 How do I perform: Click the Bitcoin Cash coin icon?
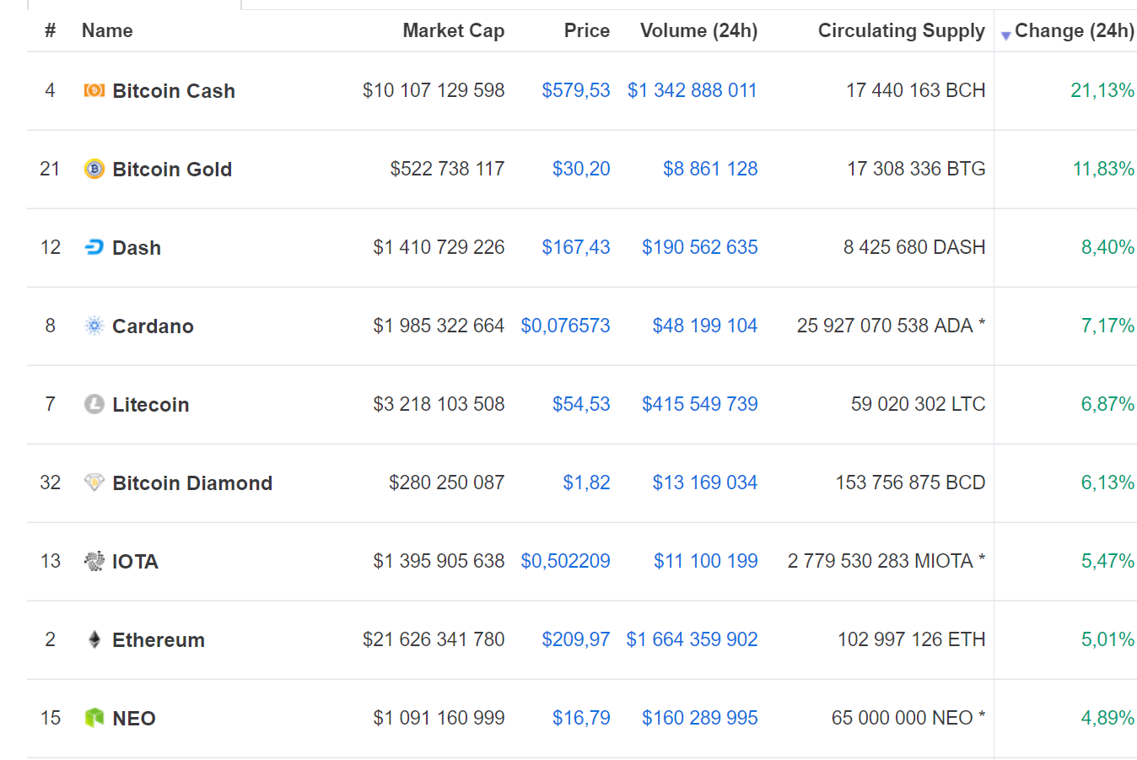pyautogui.click(x=94, y=90)
